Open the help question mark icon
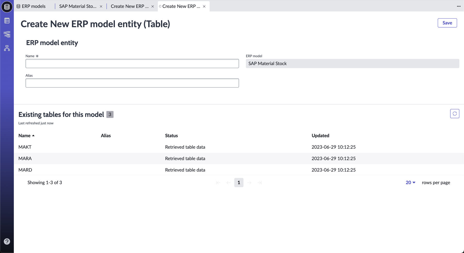 point(7,241)
